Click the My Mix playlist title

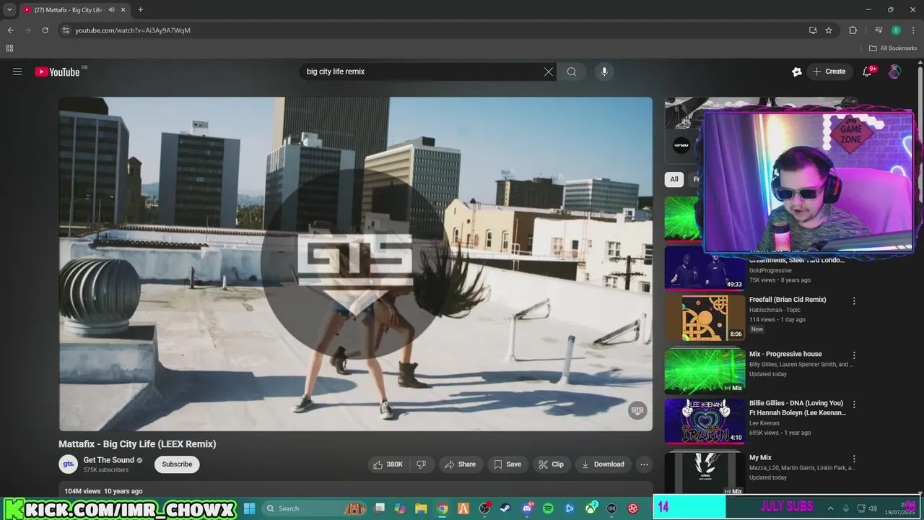coord(760,458)
